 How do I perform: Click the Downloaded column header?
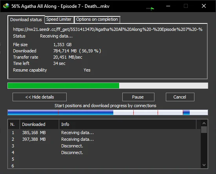[x=40, y=124]
